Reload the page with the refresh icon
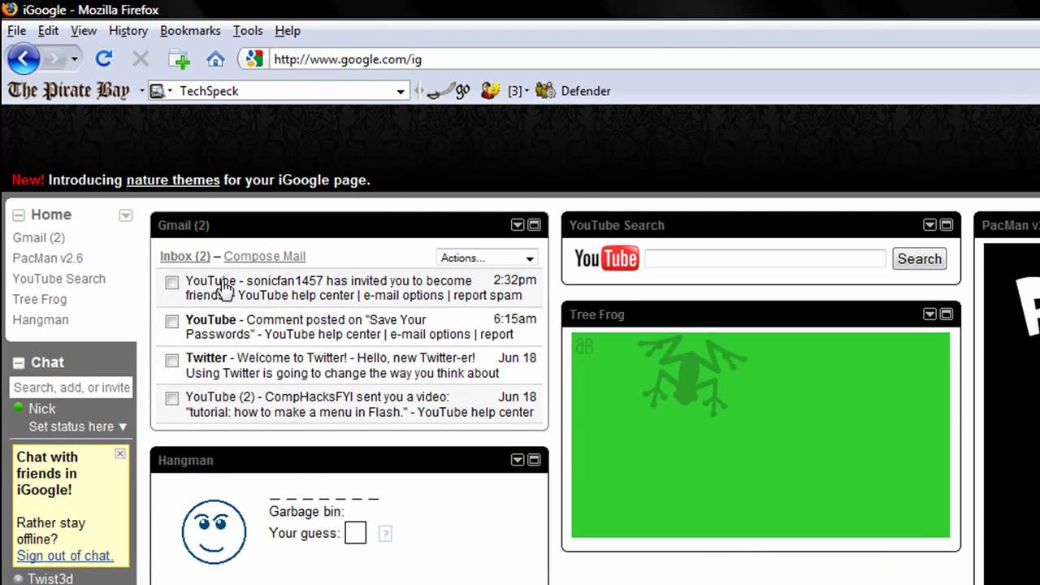The width and height of the screenshot is (1040, 585). pos(103,58)
